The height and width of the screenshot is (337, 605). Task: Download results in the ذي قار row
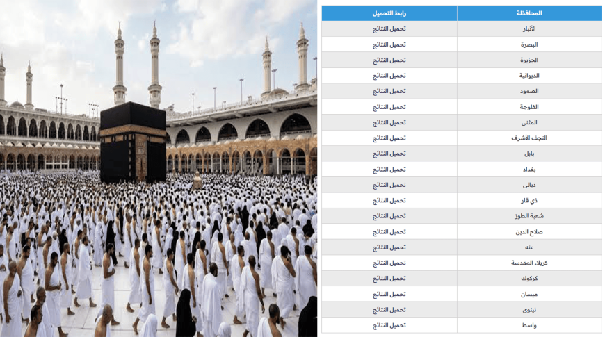pyautogui.click(x=389, y=201)
